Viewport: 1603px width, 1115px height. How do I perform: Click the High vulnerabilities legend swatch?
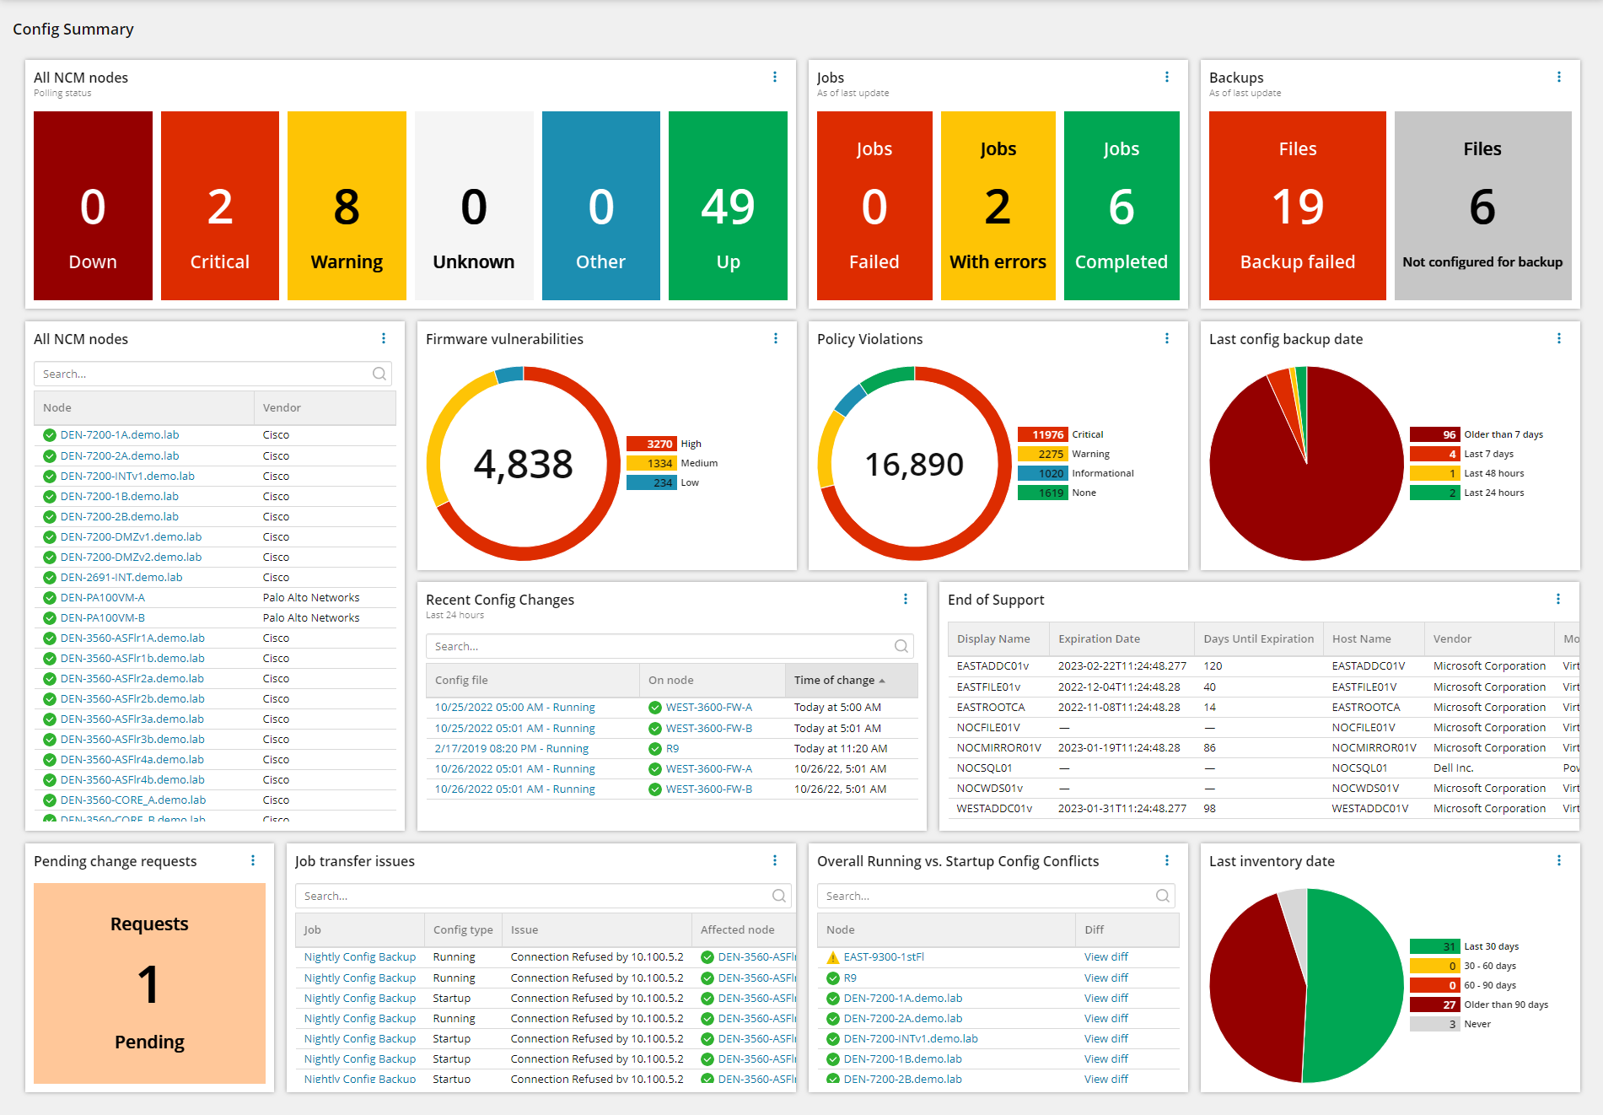pos(651,444)
